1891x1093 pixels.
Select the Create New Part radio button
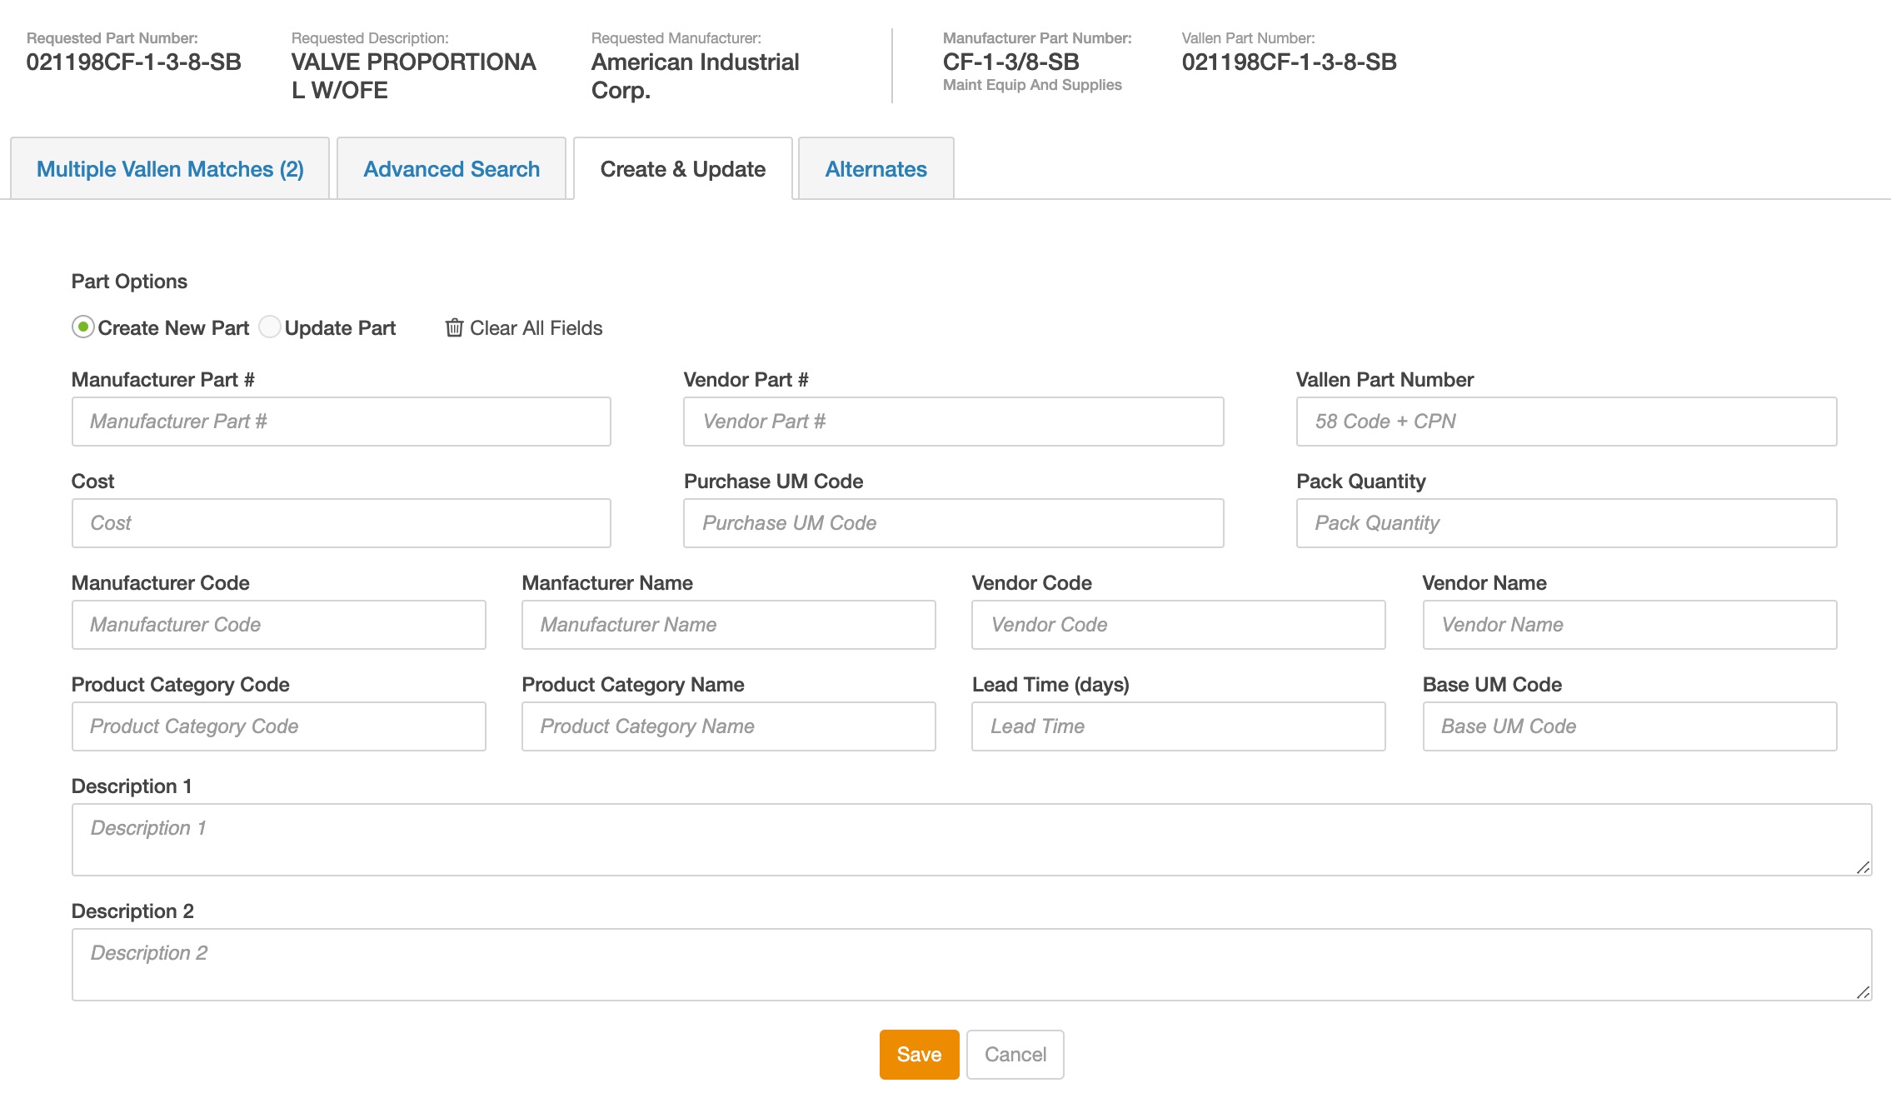pyautogui.click(x=82, y=327)
